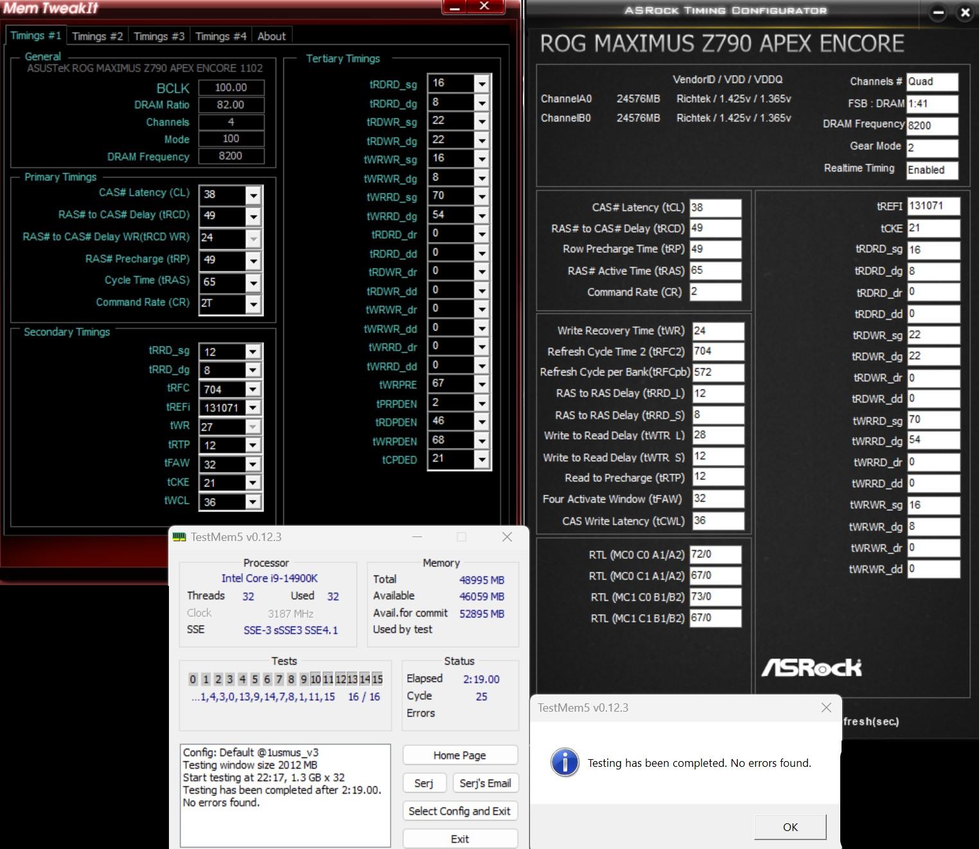This screenshot has height=849, width=979.
Task: Click test number 15 box in TestMem5
Action: (377, 679)
